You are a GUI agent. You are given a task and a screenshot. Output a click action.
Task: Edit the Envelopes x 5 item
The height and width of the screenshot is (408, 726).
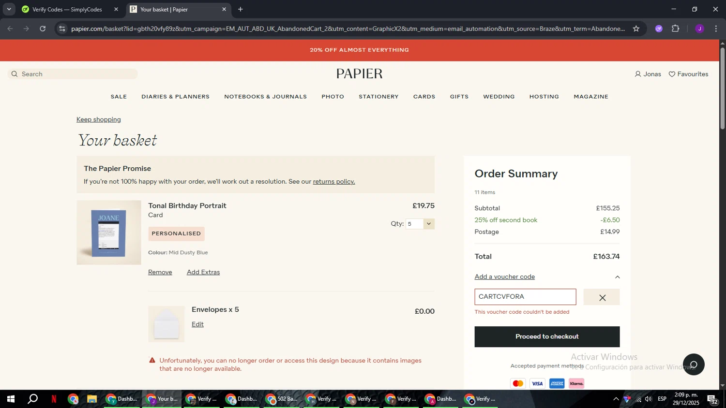[x=197, y=324]
